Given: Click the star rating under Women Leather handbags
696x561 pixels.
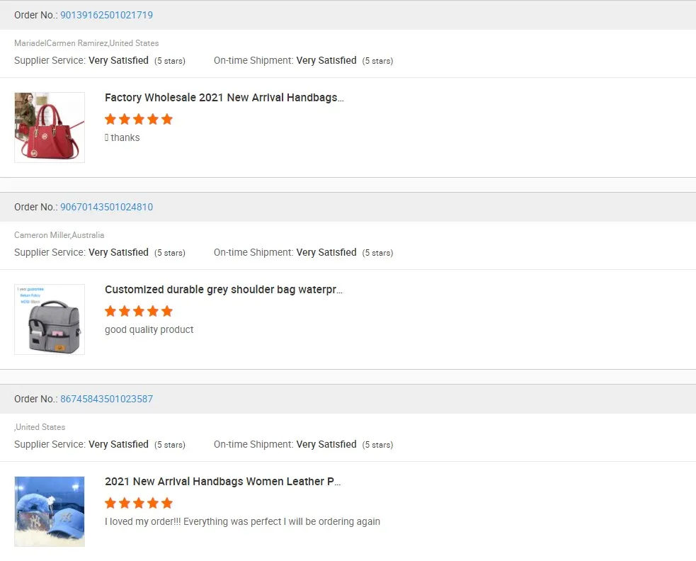Looking at the screenshot, I should tap(139, 503).
